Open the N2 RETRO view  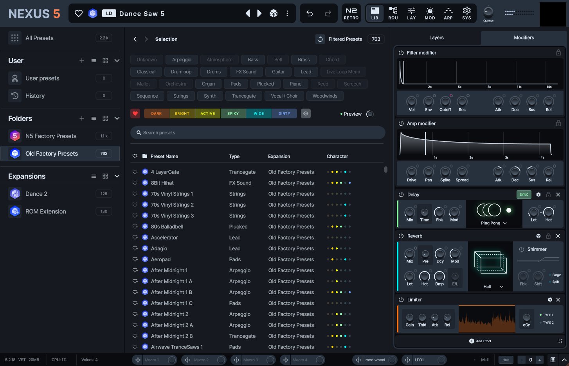pos(351,13)
